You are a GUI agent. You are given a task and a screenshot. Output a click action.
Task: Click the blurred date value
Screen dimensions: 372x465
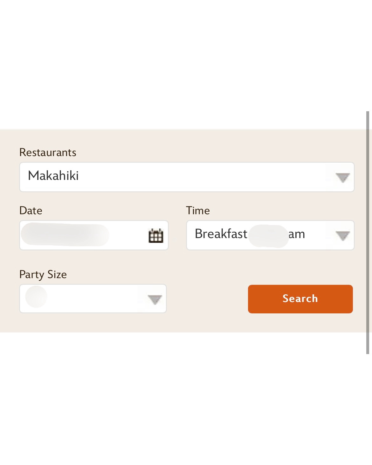pos(65,235)
